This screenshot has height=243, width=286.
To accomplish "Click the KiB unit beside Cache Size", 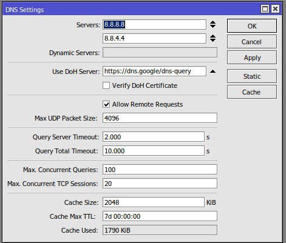I will [x=211, y=202].
